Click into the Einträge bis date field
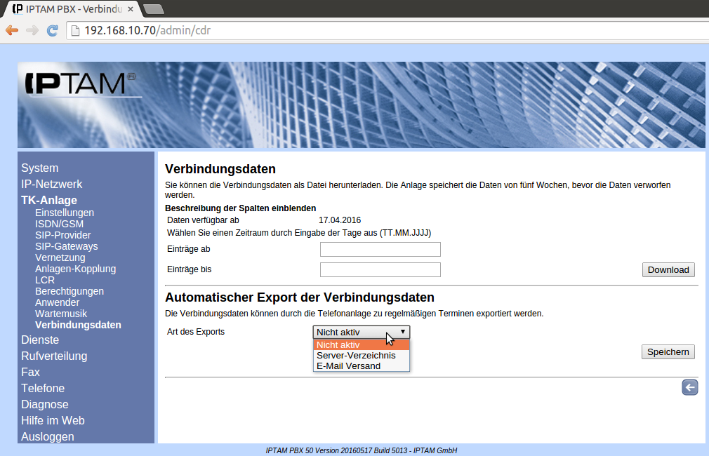 [x=380, y=270]
